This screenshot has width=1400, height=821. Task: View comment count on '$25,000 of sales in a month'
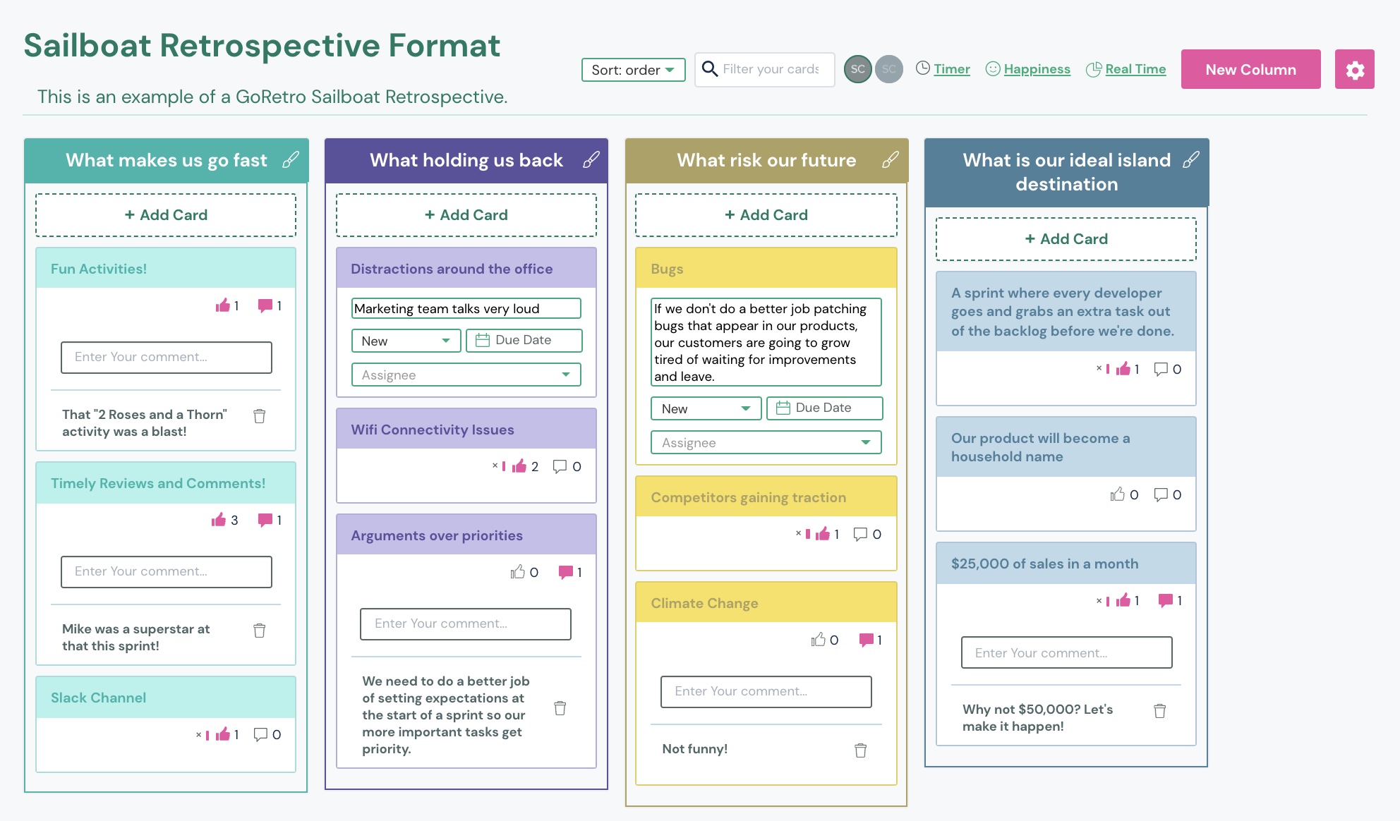click(1164, 601)
